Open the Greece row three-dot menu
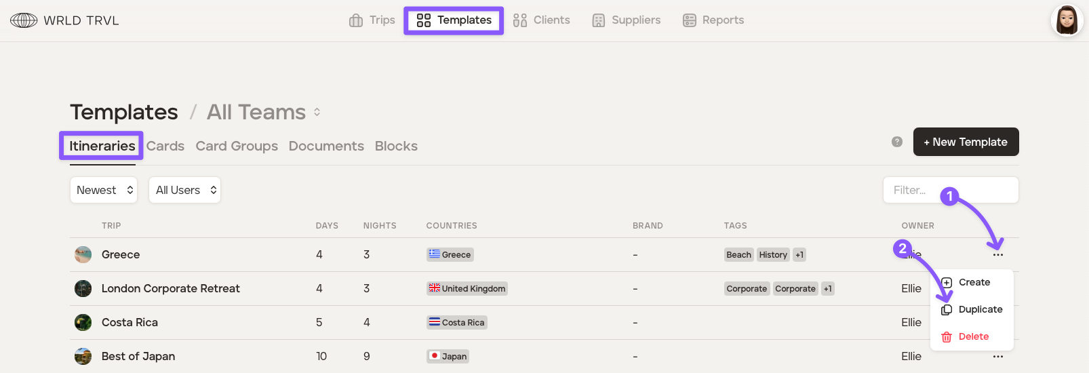This screenshot has height=373, width=1089. click(997, 255)
